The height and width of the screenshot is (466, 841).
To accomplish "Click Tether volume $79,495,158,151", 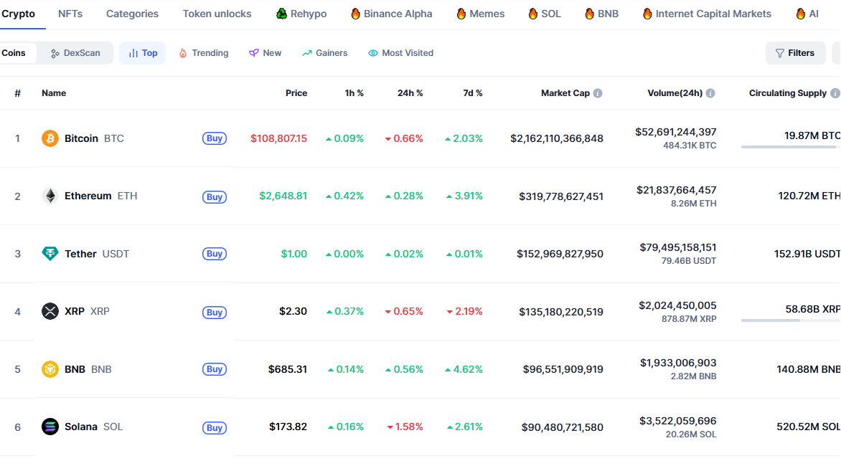I will [678, 247].
